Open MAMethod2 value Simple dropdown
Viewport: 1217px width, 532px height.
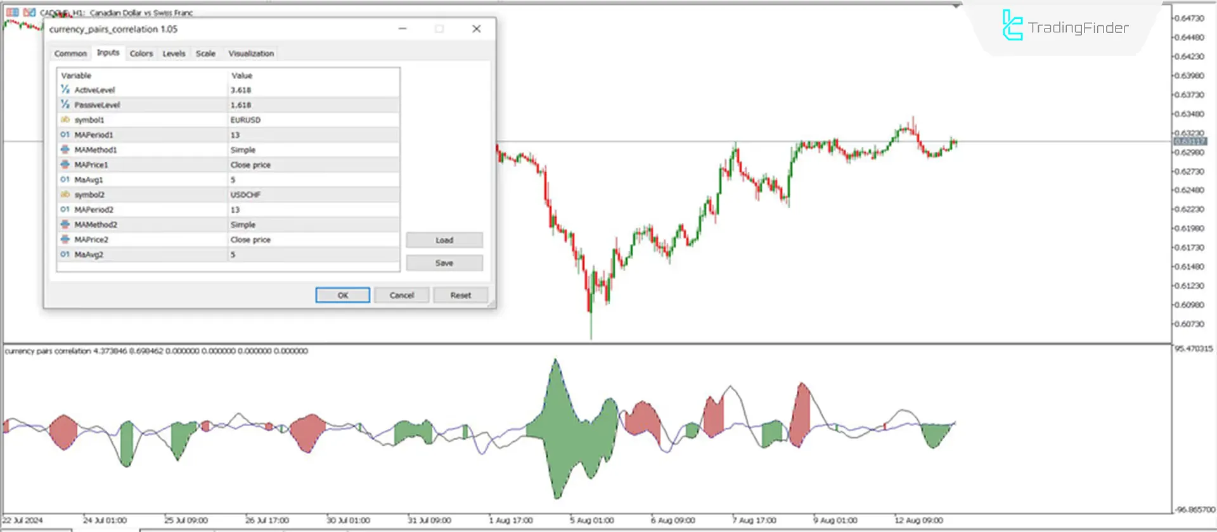tap(313, 225)
